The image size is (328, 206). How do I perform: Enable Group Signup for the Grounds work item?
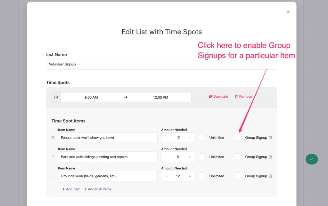(x=238, y=176)
